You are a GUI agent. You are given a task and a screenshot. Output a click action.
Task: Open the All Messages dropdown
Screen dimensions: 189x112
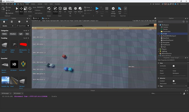pos(6,93)
